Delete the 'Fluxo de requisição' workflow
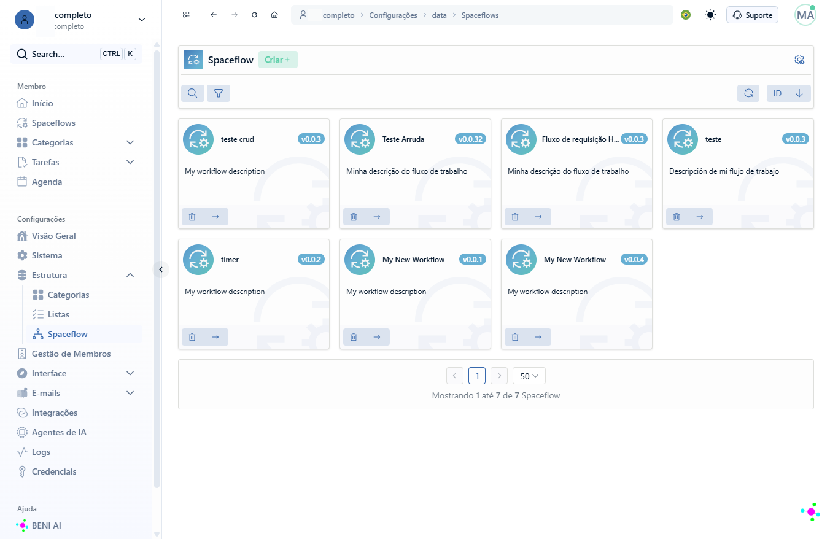The image size is (830, 539). click(515, 217)
